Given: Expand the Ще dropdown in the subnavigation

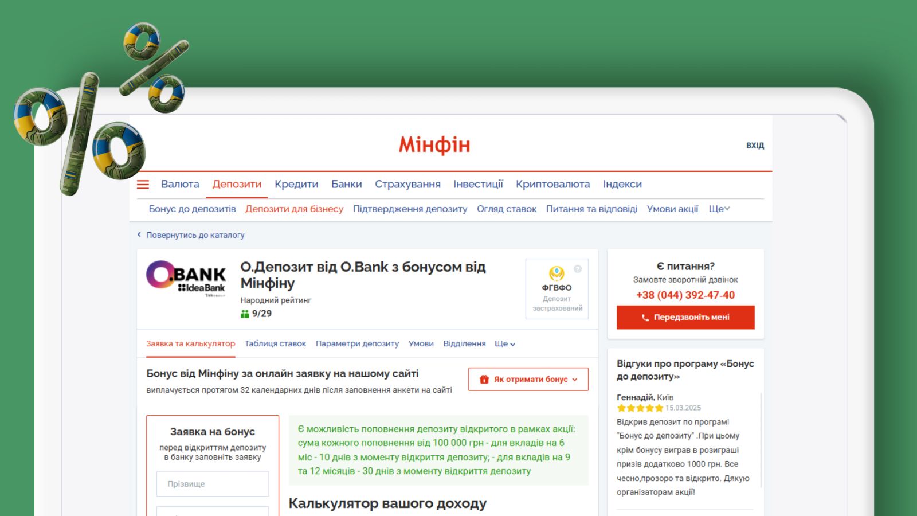Looking at the screenshot, I should (719, 209).
